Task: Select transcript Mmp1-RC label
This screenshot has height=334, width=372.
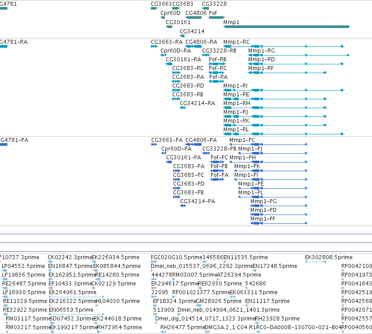Action: tap(236, 42)
